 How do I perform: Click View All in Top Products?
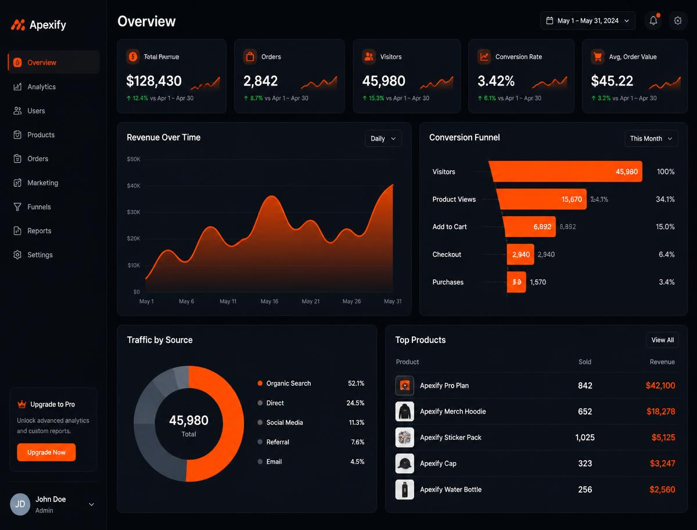662,340
